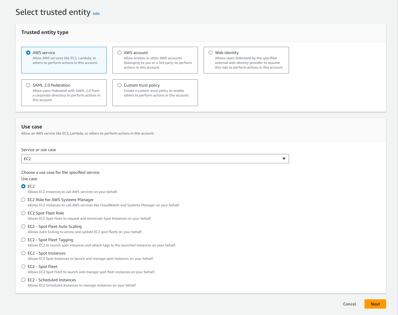Select EC2 - Spot Fleet Auto Scaling
This screenshot has height=315, width=398.
coord(23,226)
